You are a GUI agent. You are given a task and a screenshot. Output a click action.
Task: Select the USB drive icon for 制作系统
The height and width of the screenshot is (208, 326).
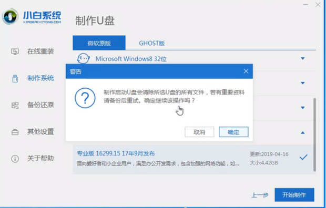point(15,79)
